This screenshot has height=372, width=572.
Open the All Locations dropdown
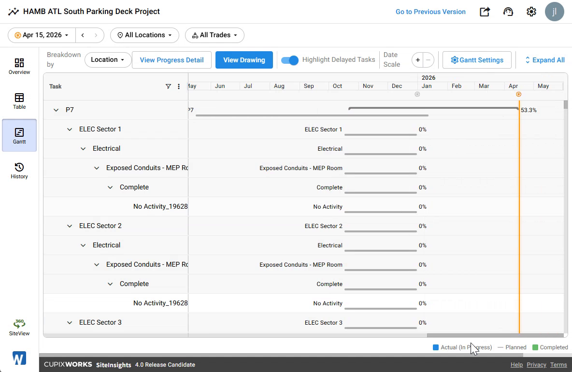pyautogui.click(x=144, y=35)
